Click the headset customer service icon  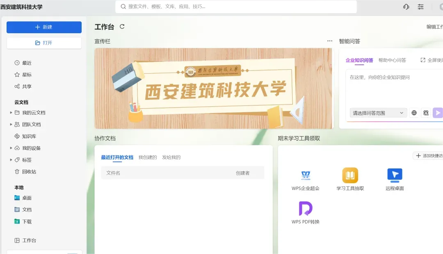pos(406,7)
